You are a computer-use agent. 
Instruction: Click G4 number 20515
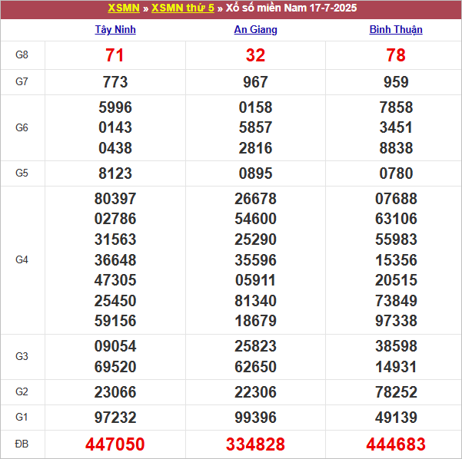(x=396, y=280)
